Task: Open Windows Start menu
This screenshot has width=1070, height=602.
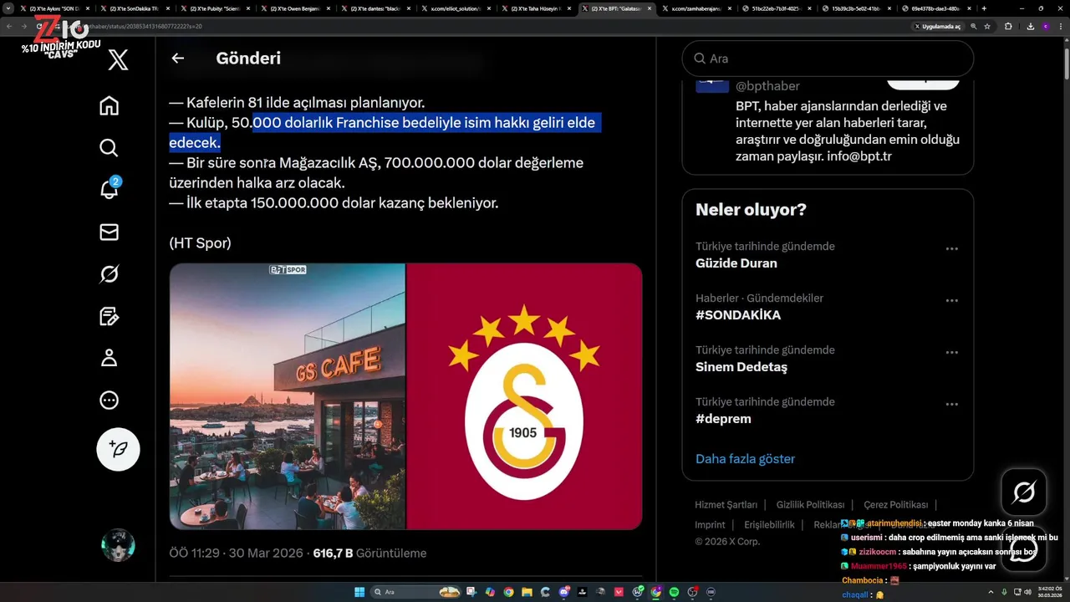Action: 359,592
